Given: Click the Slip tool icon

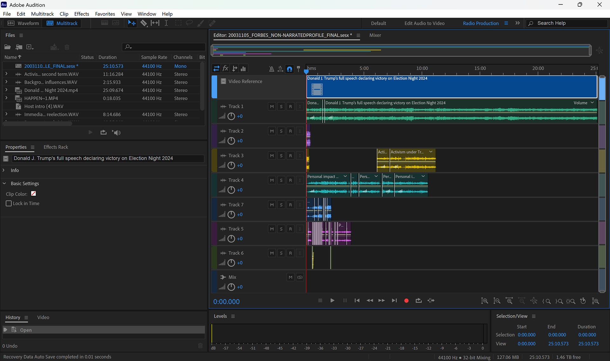Looking at the screenshot, I should pos(155,23).
